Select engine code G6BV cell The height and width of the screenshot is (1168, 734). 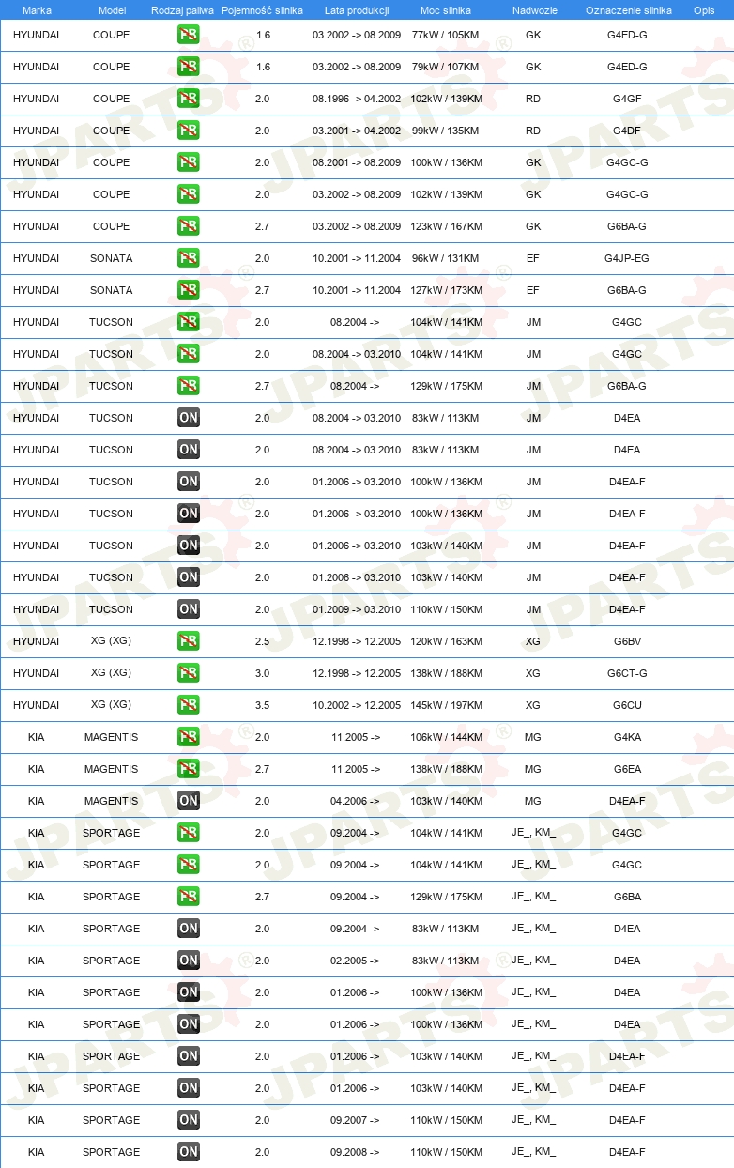tap(627, 641)
